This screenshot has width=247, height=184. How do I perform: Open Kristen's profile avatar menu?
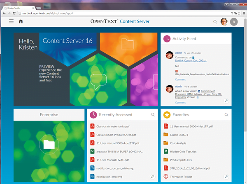[224, 21]
